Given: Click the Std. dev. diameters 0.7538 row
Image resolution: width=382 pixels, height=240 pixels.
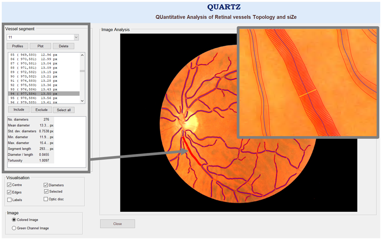Looking at the screenshot, I should (31, 131).
